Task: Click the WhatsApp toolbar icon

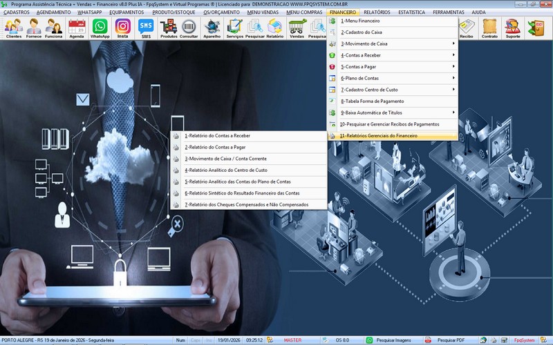Action: 100,28
